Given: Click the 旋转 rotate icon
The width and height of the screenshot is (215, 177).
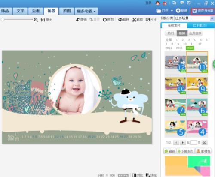Looking at the screenshot, I should pos(120,20).
